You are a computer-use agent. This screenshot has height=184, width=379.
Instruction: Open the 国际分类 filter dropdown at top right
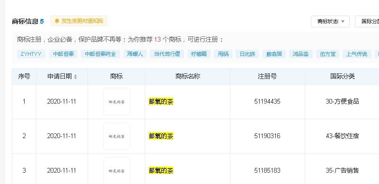coord(367,21)
